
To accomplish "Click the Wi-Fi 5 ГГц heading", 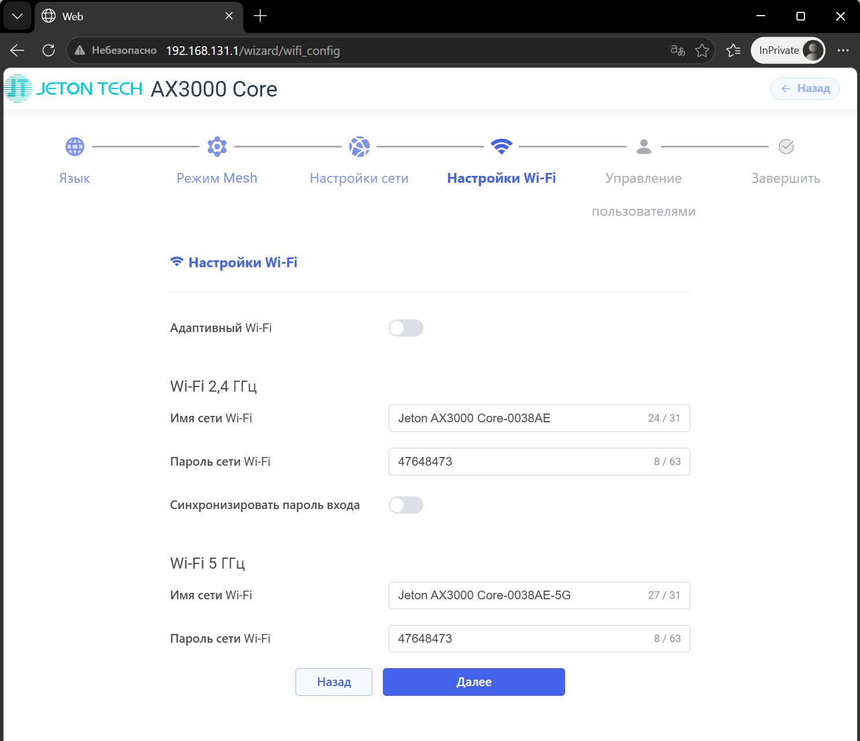I will 208,563.
